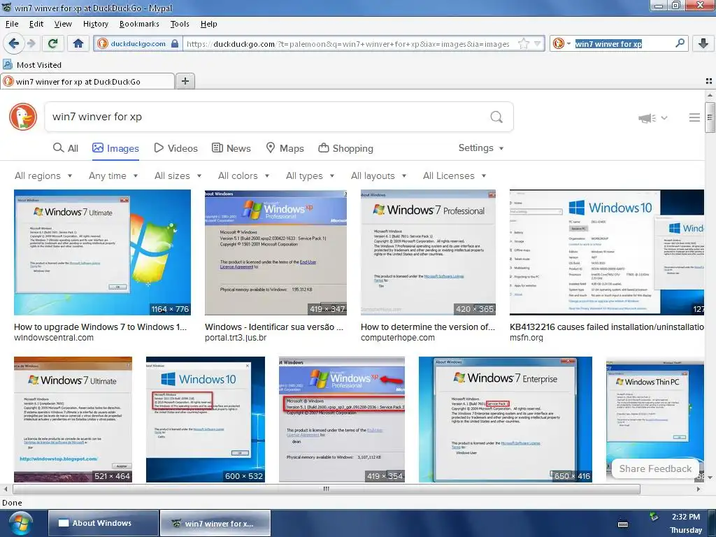Image resolution: width=716 pixels, height=537 pixels.
Task: Expand the All sizes filter
Action: click(x=178, y=176)
